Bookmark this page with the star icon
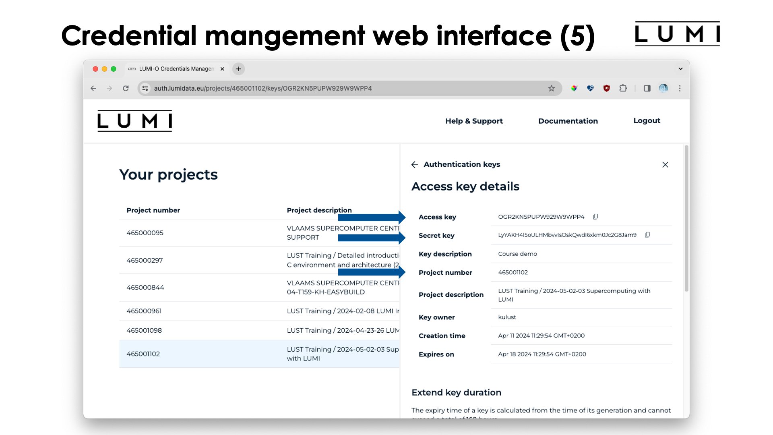Viewport: 773px width, 435px height. click(x=552, y=88)
